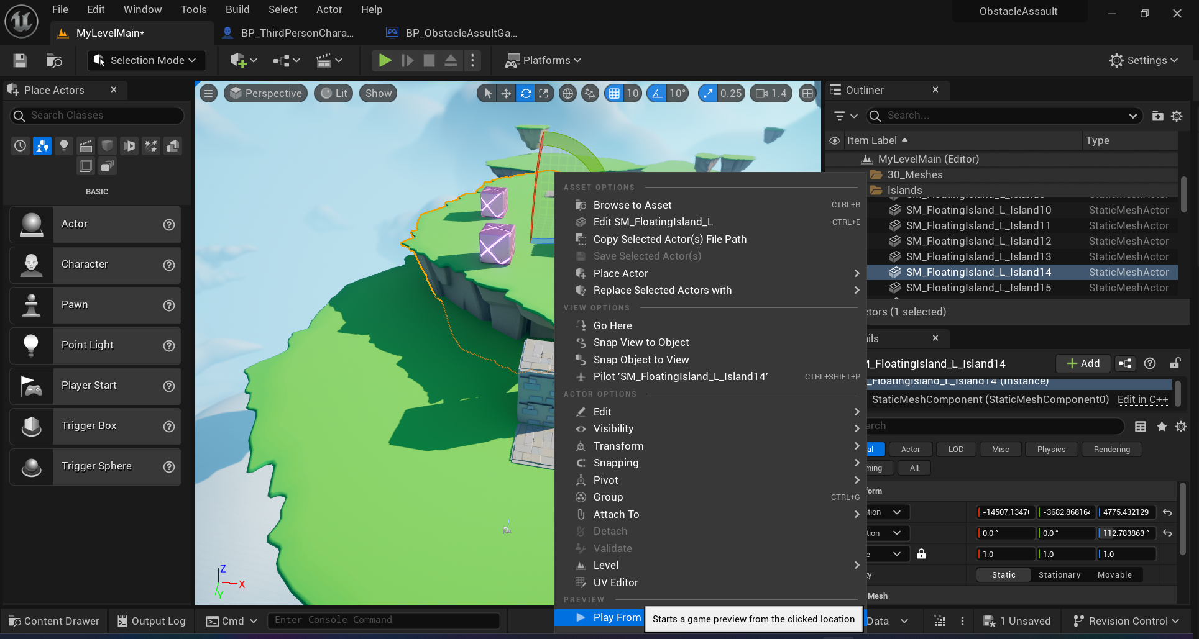Toggle rotation angle snapping
Screen dimensions: 1199x639
[657, 93]
